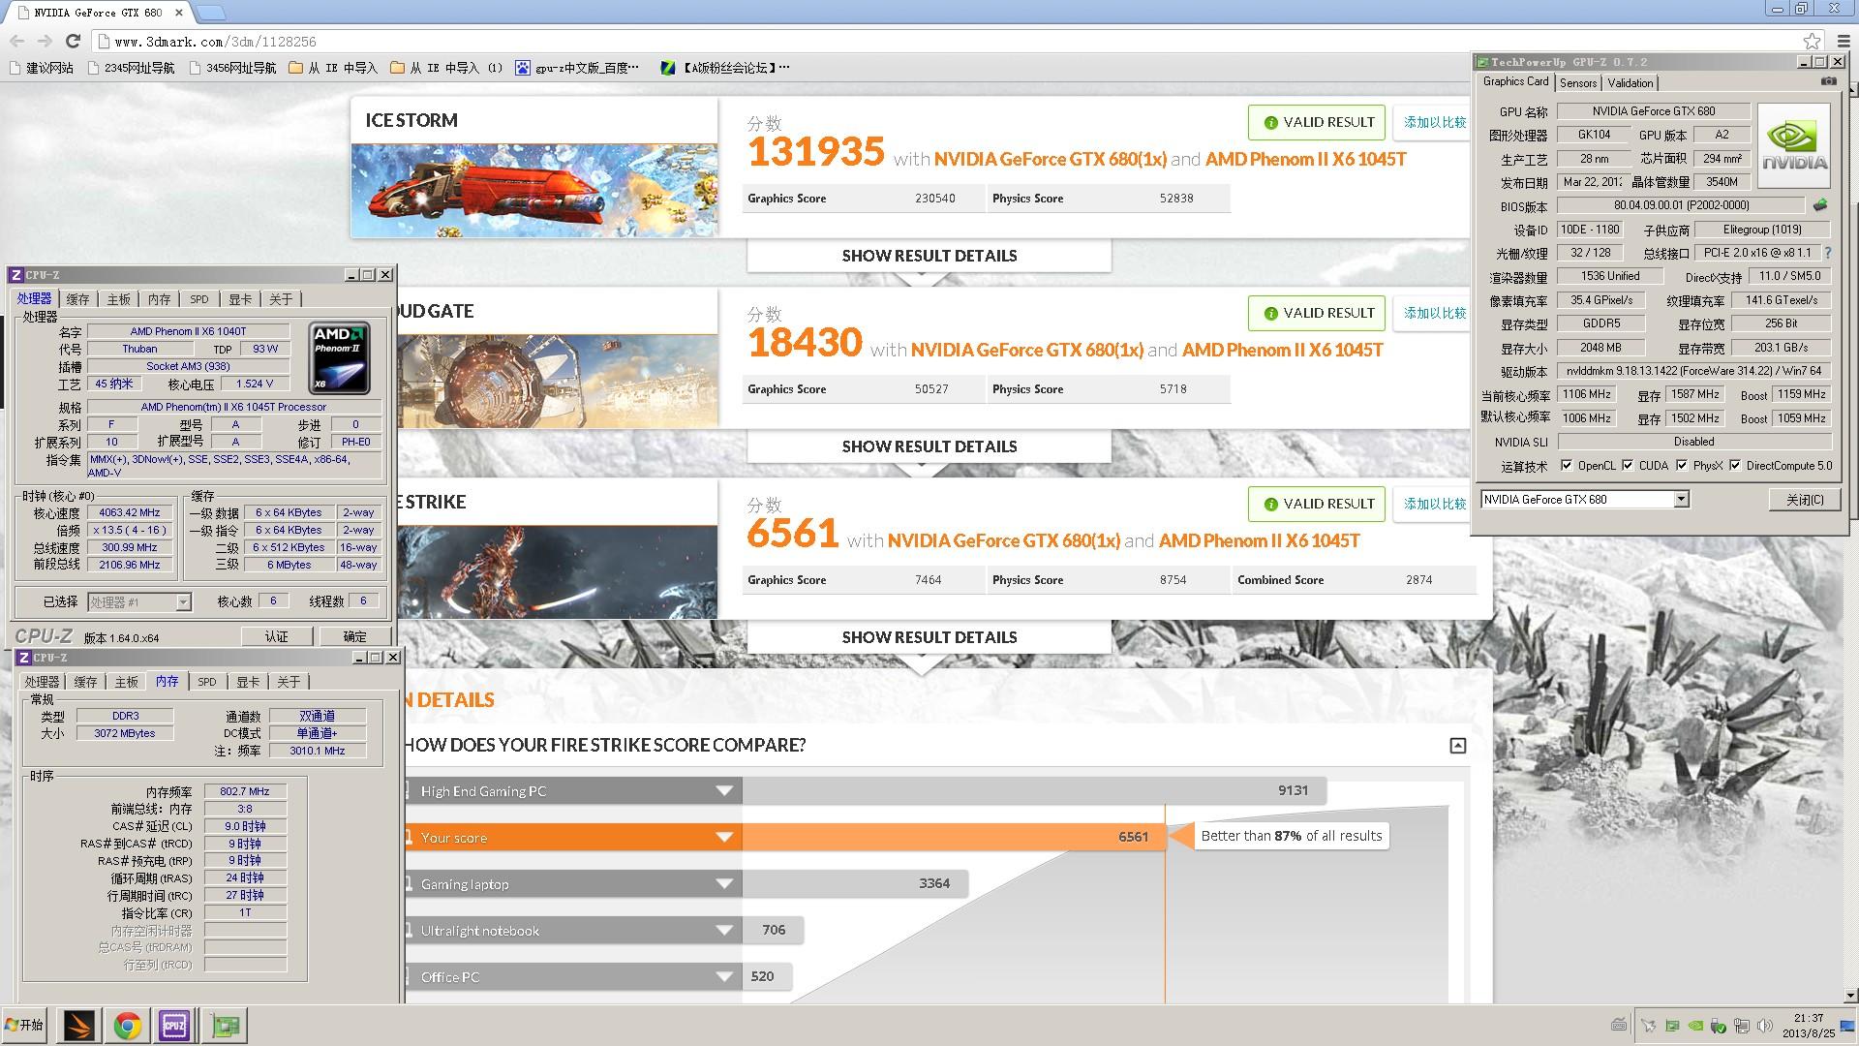Expand the High End Gaming PC row
Viewport: 1859px width, 1046px height.
pyautogui.click(x=723, y=791)
